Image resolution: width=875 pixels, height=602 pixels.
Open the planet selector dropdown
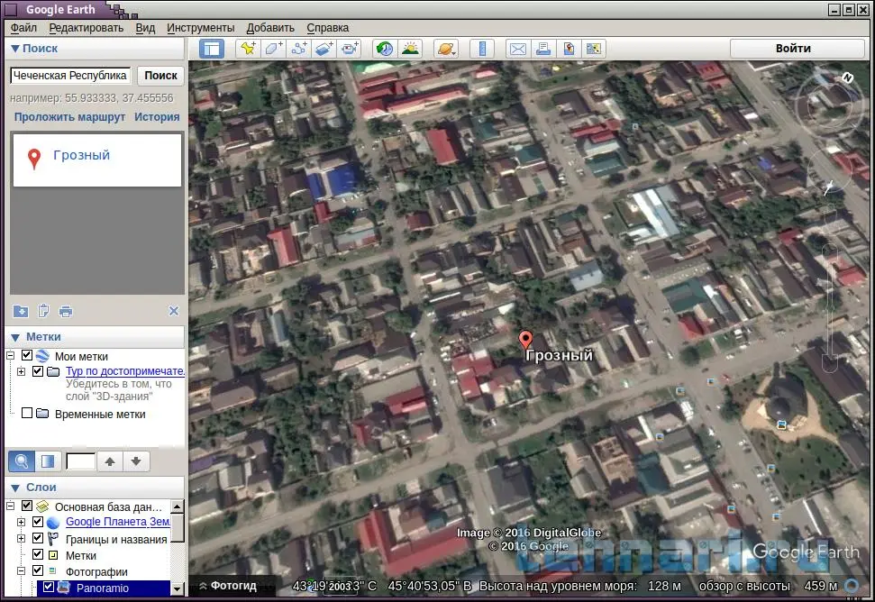pyautogui.click(x=445, y=50)
